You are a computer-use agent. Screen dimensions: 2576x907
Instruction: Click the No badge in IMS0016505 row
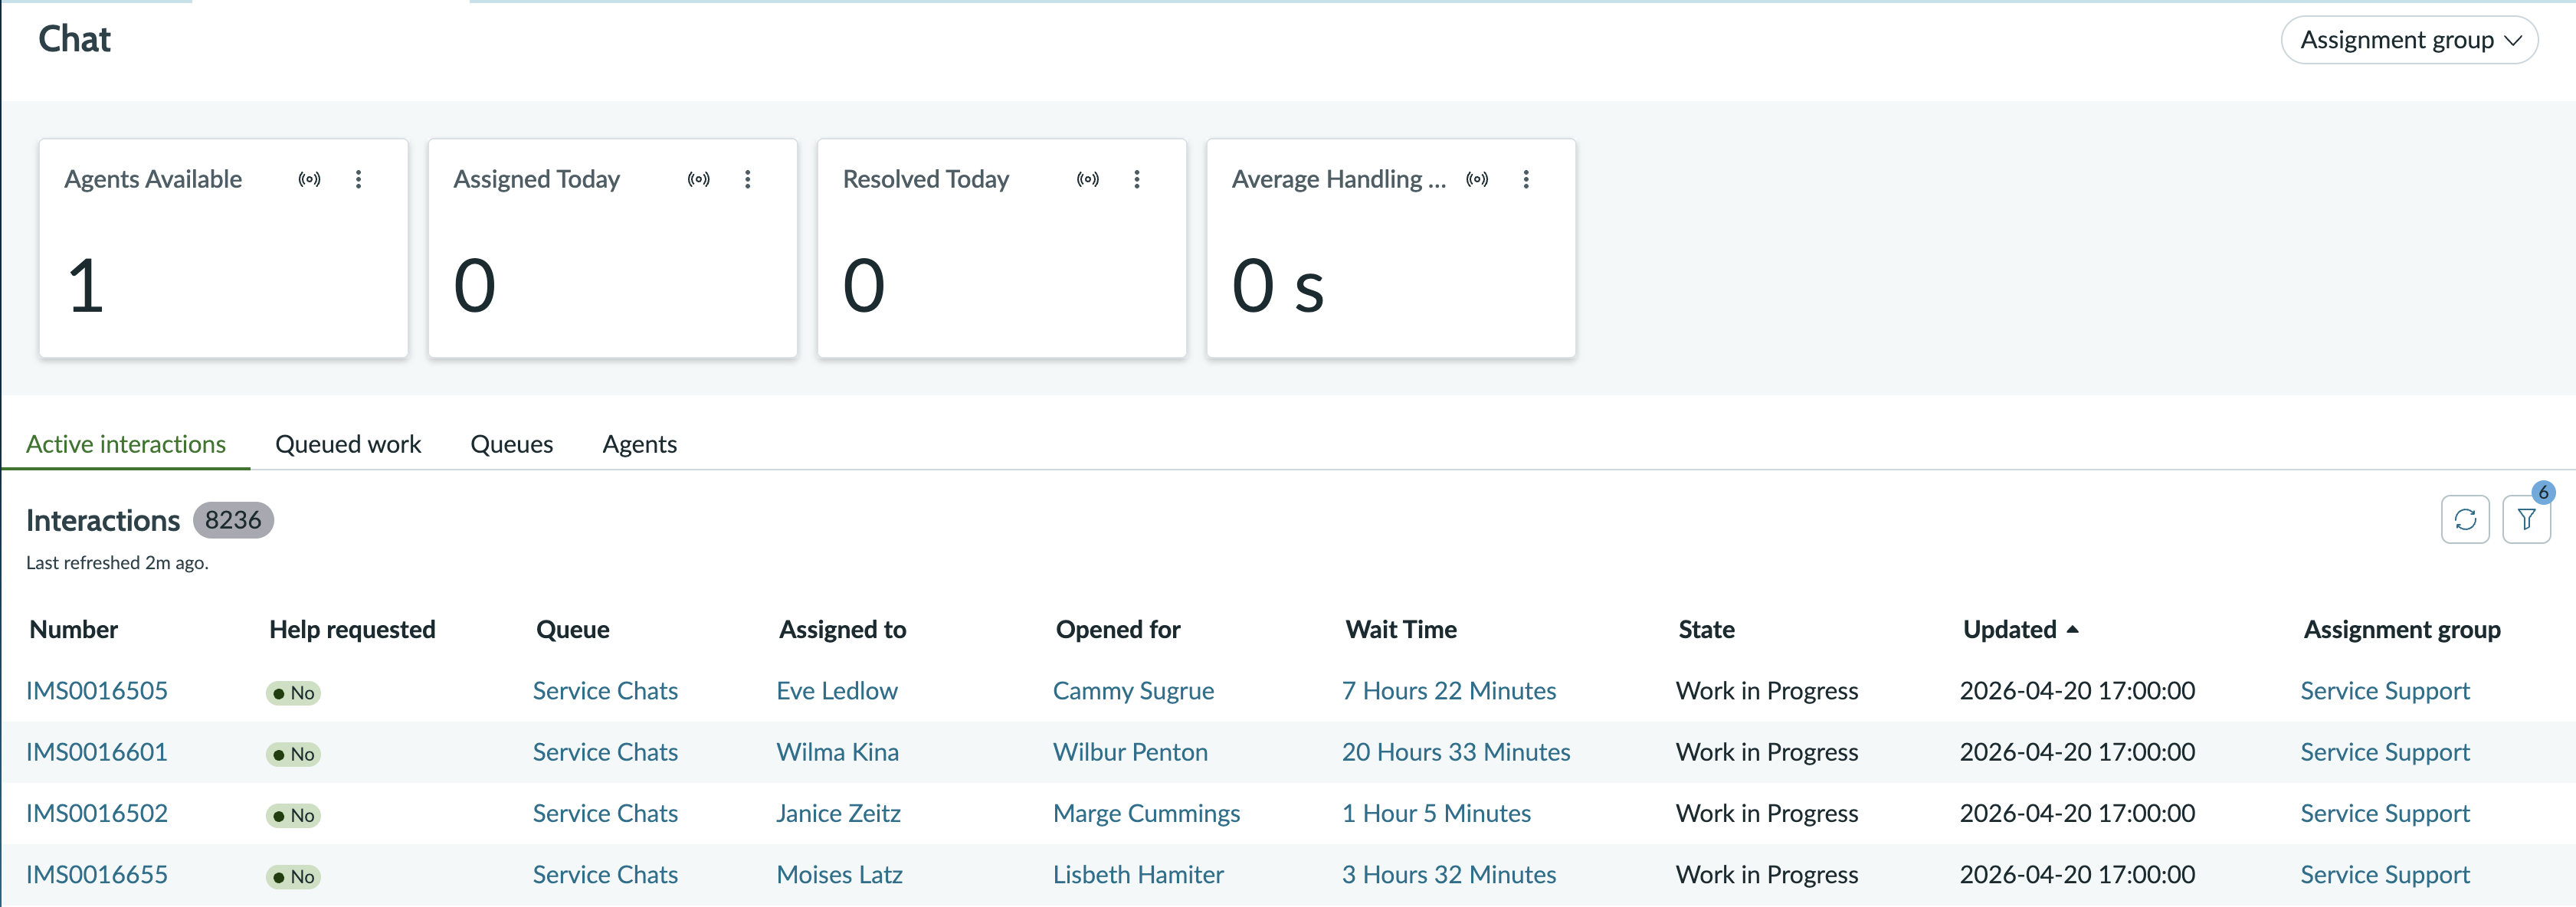[293, 693]
